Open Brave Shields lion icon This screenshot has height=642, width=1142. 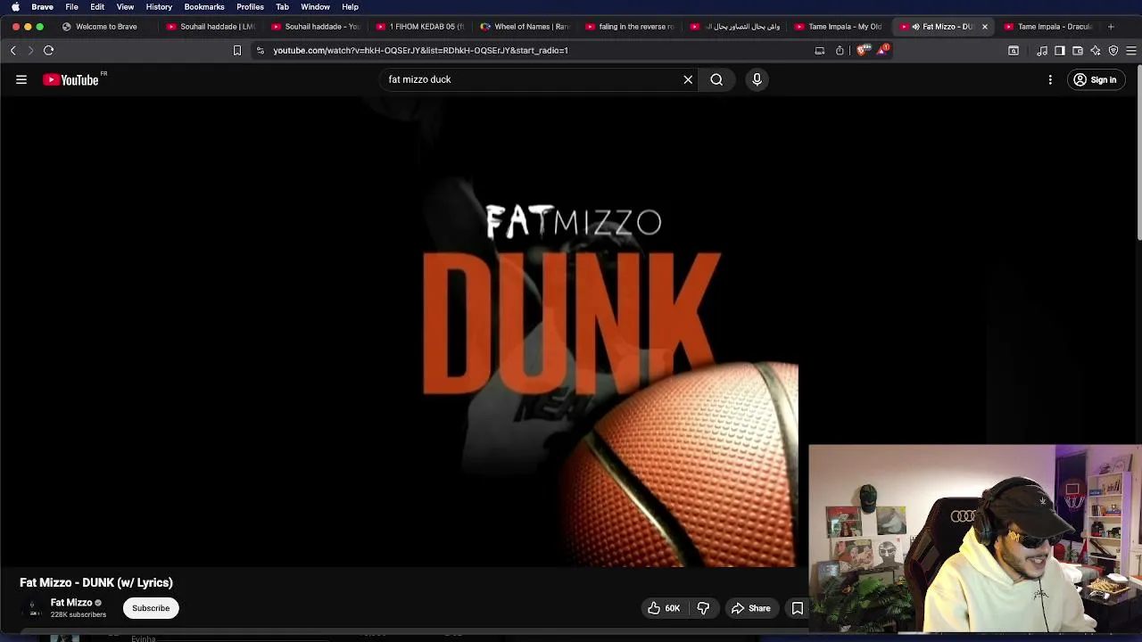click(x=862, y=51)
